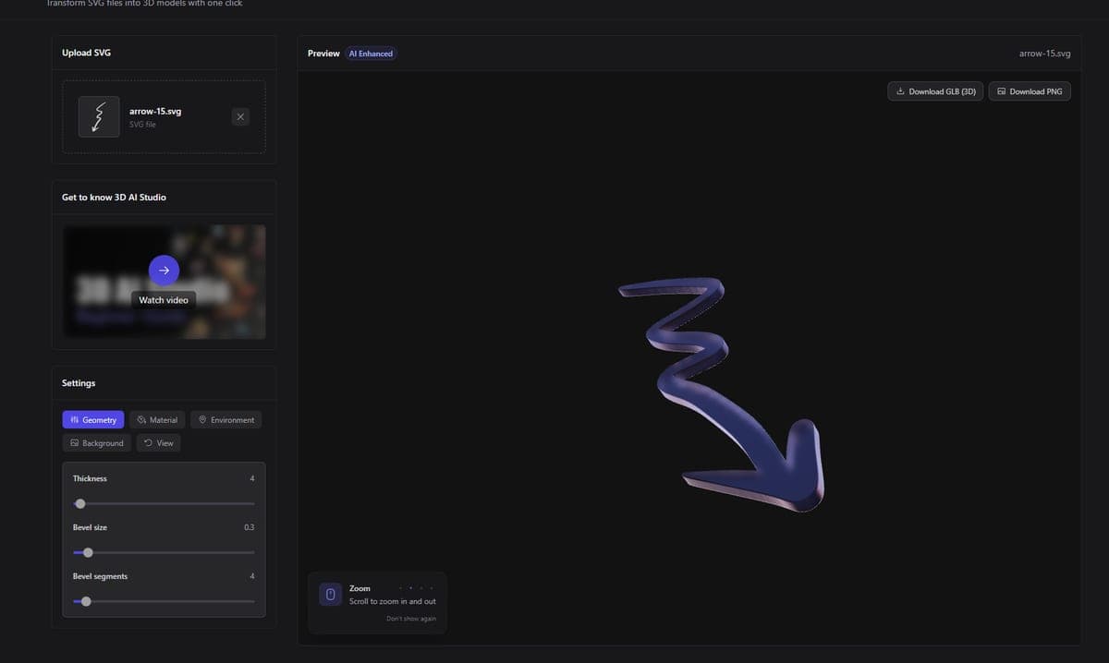Click the Upload SVG heading
Image resolution: width=1109 pixels, height=663 pixels.
[x=86, y=53]
